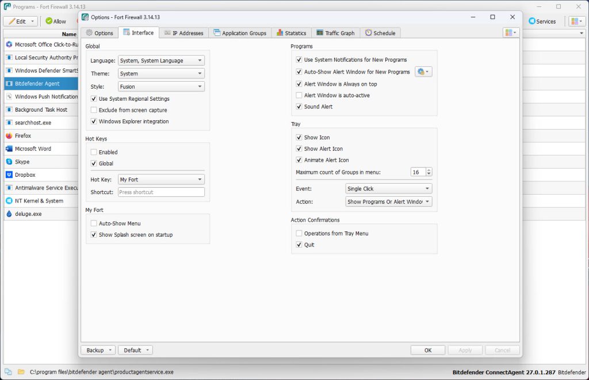Click the Background Task Host row icon

tap(9, 110)
